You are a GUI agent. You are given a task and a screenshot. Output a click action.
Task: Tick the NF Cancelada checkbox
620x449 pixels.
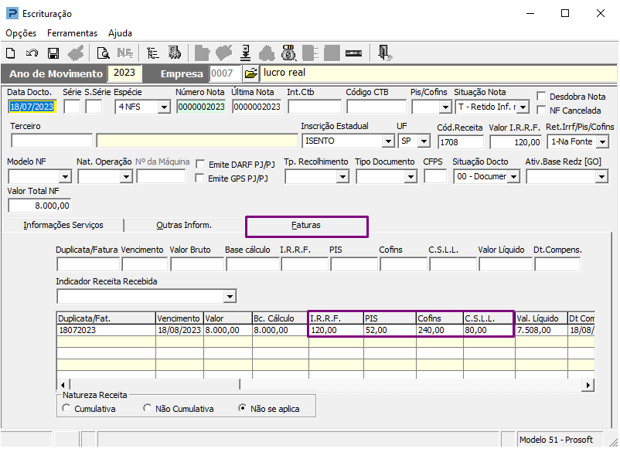pos(541,111)
